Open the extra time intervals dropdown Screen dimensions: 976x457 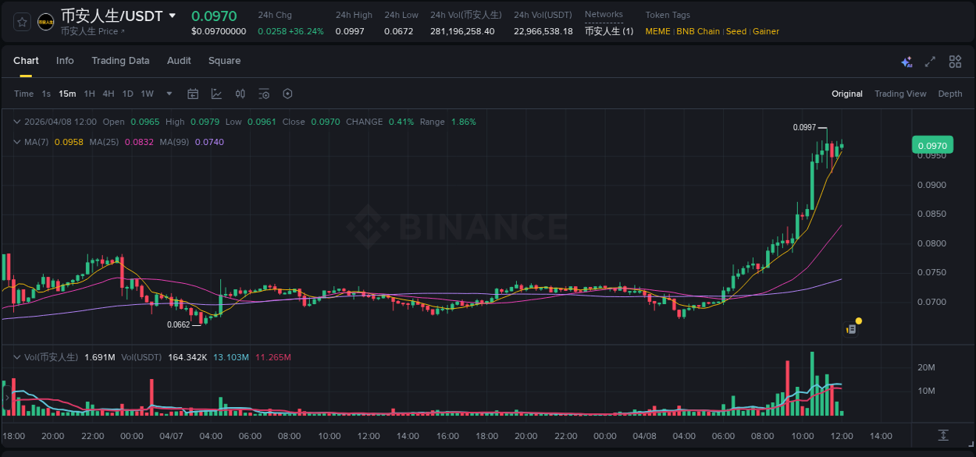coord(168,94)
